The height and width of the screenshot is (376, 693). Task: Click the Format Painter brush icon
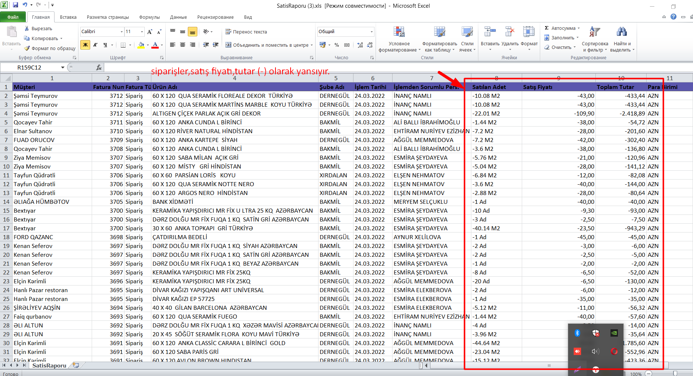27,48
